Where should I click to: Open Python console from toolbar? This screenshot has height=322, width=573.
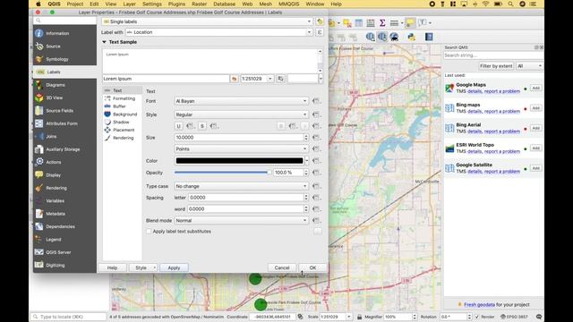pyautogui.click(x=412, y=37)
